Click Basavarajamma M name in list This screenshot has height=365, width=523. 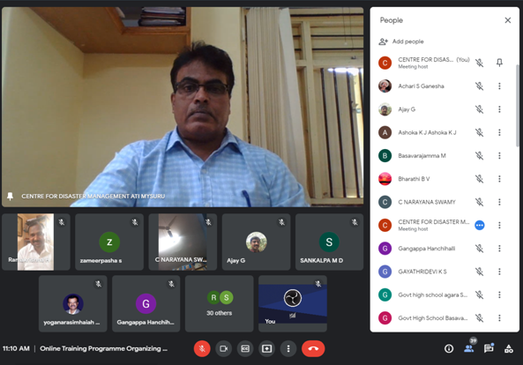pyautogui.click(x=422, y=156)
